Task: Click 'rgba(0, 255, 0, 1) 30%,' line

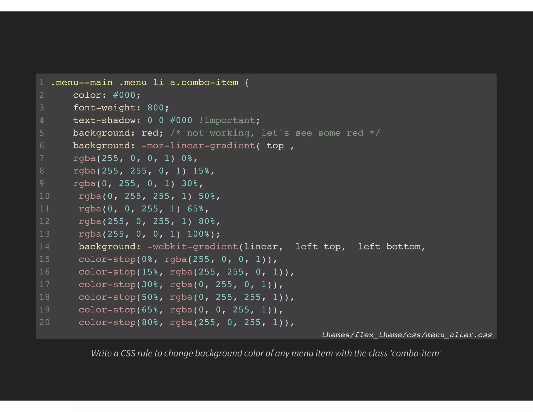Action: 138,184
